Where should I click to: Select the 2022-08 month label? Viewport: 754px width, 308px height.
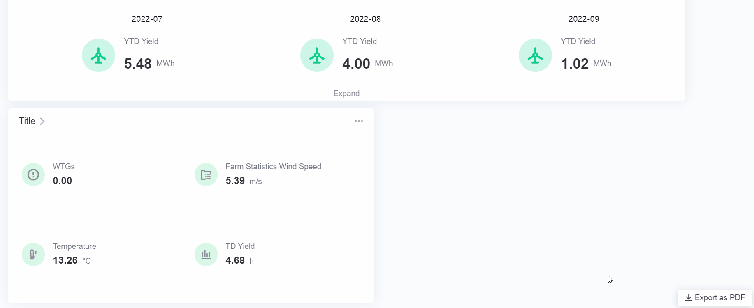pos(365,19)
